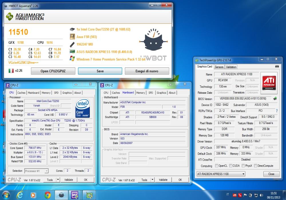Screen dimensions: 286x200
Task: Click the motherboard icon beside Asus F5R
Action: (72, 37)
